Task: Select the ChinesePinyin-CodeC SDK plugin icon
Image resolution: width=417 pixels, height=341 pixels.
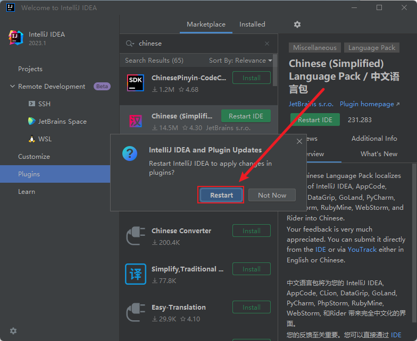Action: pyautogui.click(x=136, y=83)
